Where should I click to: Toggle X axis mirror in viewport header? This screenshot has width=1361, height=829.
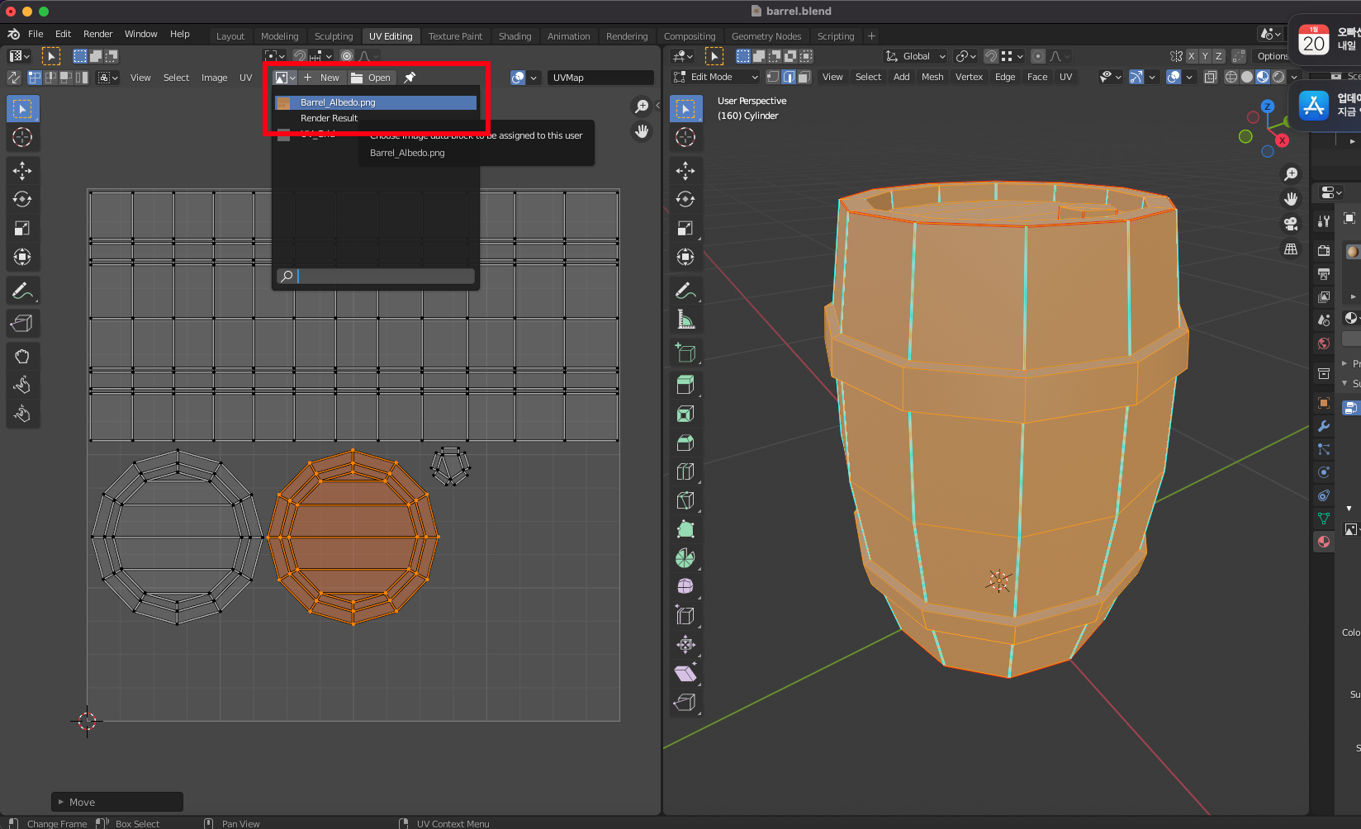click(1192, 56)
